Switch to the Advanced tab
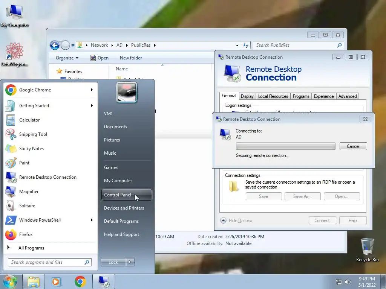Screen dimensions: 386x289 pyautogui.click(x=347, y=96)
